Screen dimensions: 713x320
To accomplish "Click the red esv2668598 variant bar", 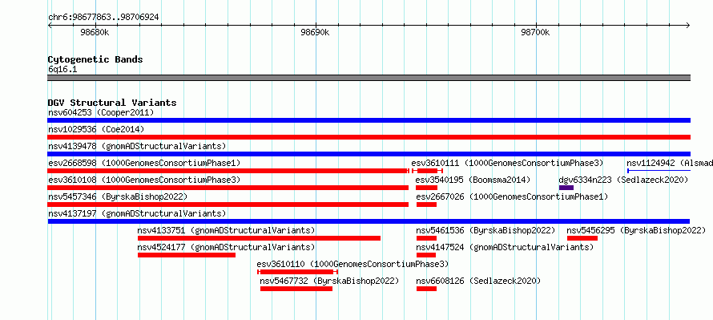I will [228, 171].
